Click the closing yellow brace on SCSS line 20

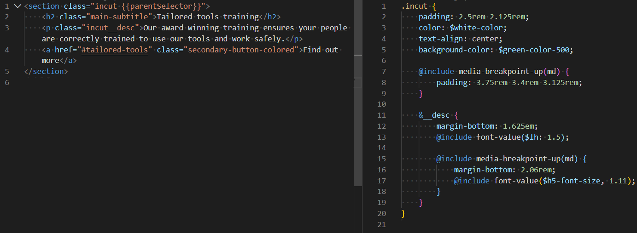[403, 213]
